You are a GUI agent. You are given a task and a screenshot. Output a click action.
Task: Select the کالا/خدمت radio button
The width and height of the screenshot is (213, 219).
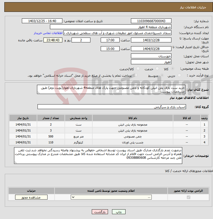tap(138, 68)
